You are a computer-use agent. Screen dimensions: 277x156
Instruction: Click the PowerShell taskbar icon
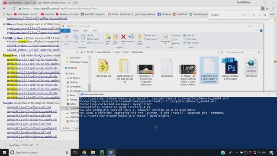pos(111,152)
